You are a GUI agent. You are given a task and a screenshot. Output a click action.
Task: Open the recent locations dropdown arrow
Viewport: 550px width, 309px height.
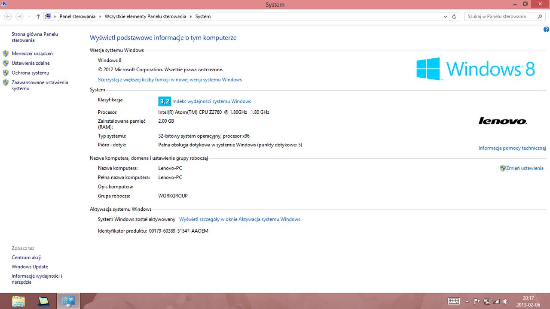point(29,16)
